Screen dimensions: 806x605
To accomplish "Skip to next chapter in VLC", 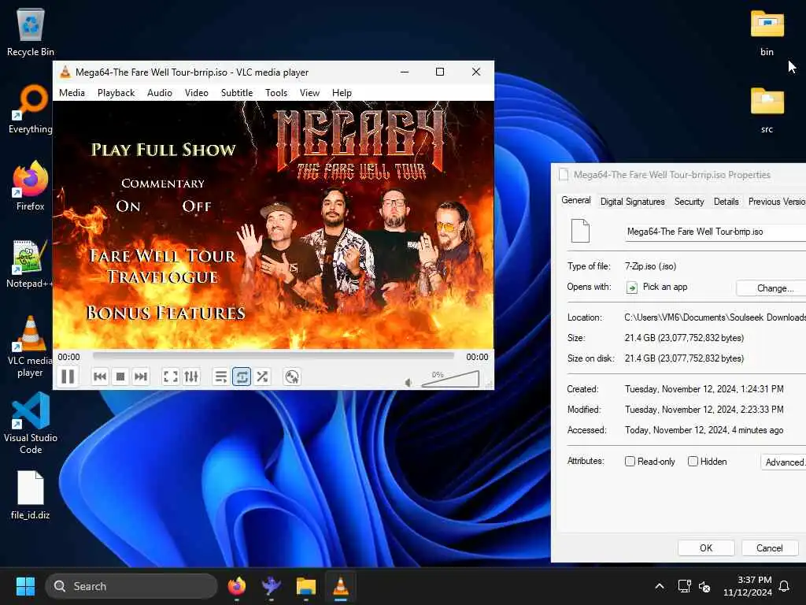I will pyautogui.click(x=140, y=377).
